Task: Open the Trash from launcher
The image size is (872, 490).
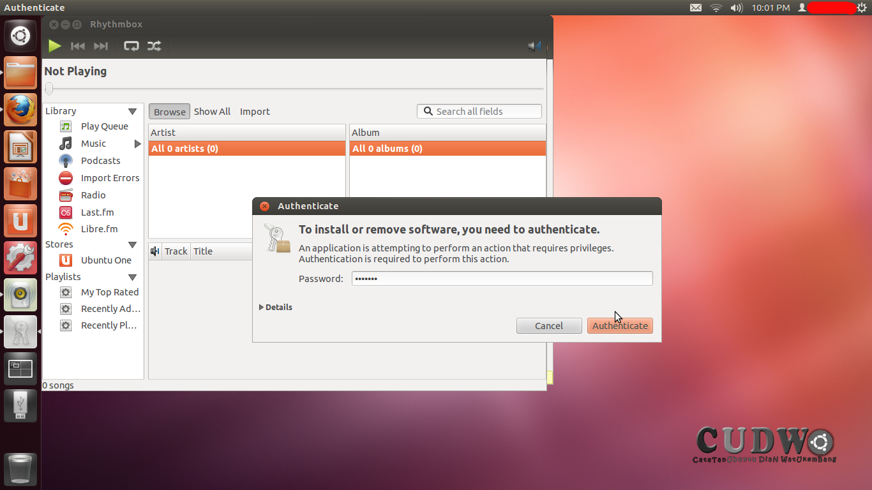Action: [20, 470]
